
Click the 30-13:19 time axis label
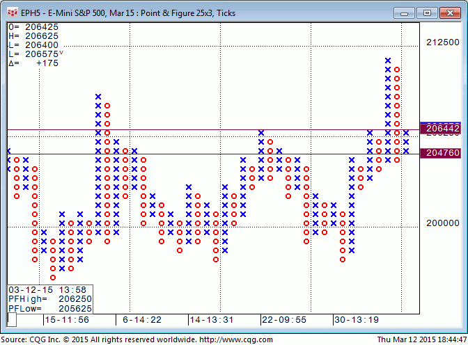(357, 320)
